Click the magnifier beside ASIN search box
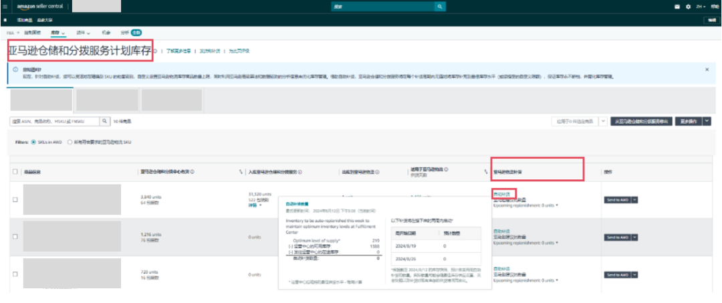722x303 pixels. point(105,121)
